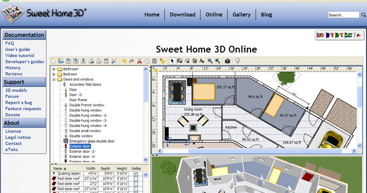367x193 pixels.
Task: Switch language with the British flag
Action: (320, 35)
